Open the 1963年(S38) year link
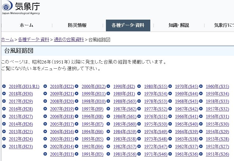234x161 pixels. (186, 139)
